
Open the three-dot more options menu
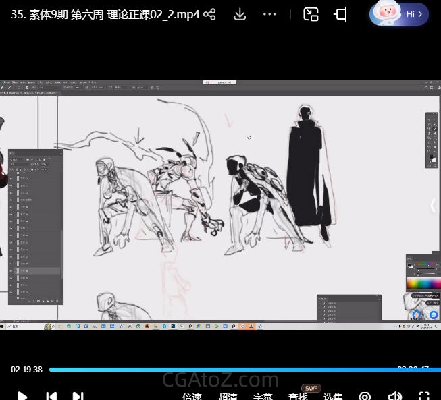(x=269, y=14)
